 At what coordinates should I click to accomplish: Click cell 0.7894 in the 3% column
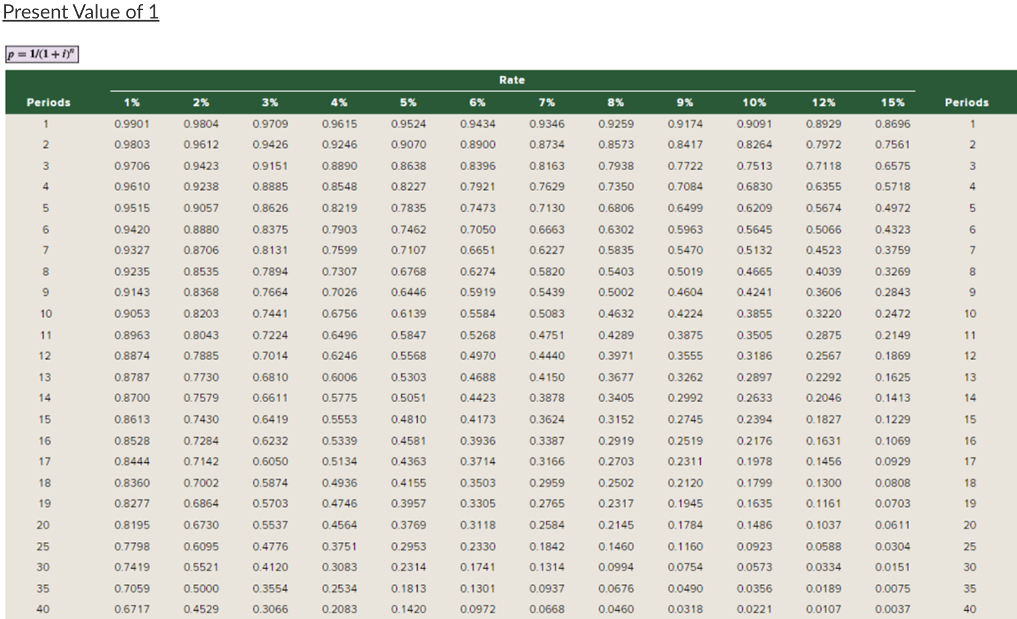point(270,271)
